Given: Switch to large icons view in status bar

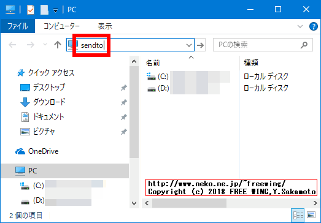Looking at the screenshot, I should pyautogui.click(x=311, y=215).
